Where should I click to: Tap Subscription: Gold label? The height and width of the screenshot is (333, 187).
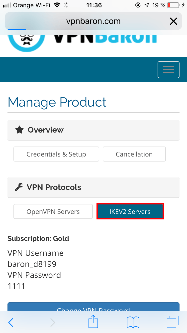[x=38, y=238]
